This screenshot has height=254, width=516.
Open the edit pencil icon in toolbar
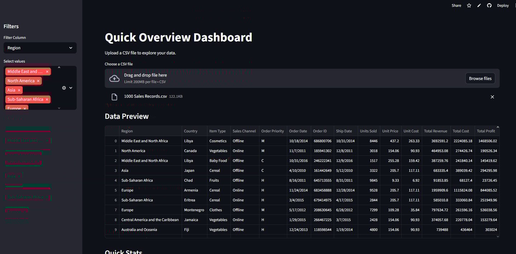tap(479, 5)
